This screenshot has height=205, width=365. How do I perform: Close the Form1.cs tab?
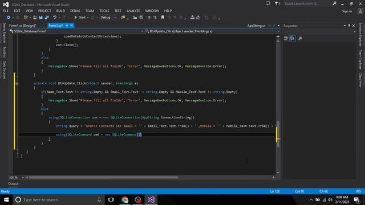tap(72, 26)
